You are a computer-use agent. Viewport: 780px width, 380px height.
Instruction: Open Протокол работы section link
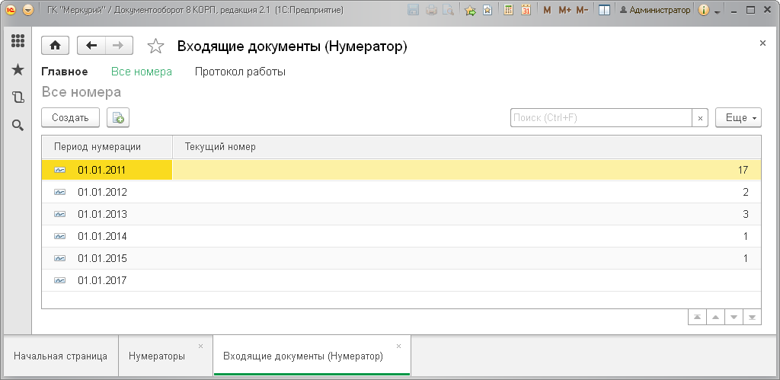click(240, 72)
